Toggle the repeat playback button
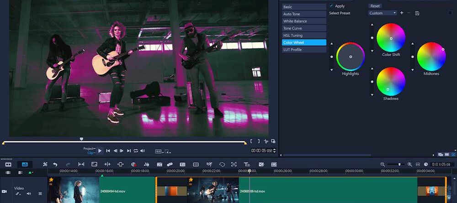 coord(136,151)
